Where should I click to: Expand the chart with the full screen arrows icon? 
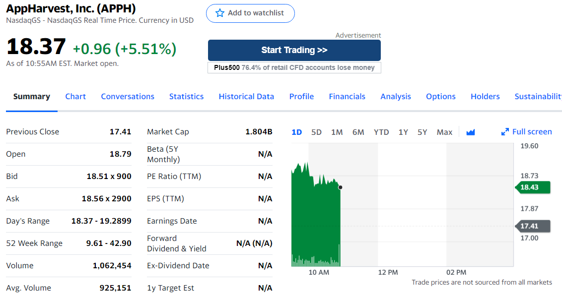(x=505, y=132)
